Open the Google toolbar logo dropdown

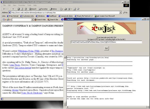tap(7, 20)
